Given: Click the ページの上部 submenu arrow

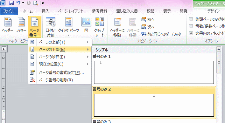Looking at the screenshot, I should tap(88, 42).
